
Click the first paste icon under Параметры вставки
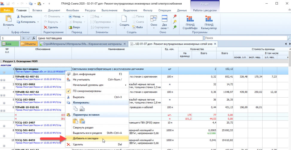coord(75,121)
